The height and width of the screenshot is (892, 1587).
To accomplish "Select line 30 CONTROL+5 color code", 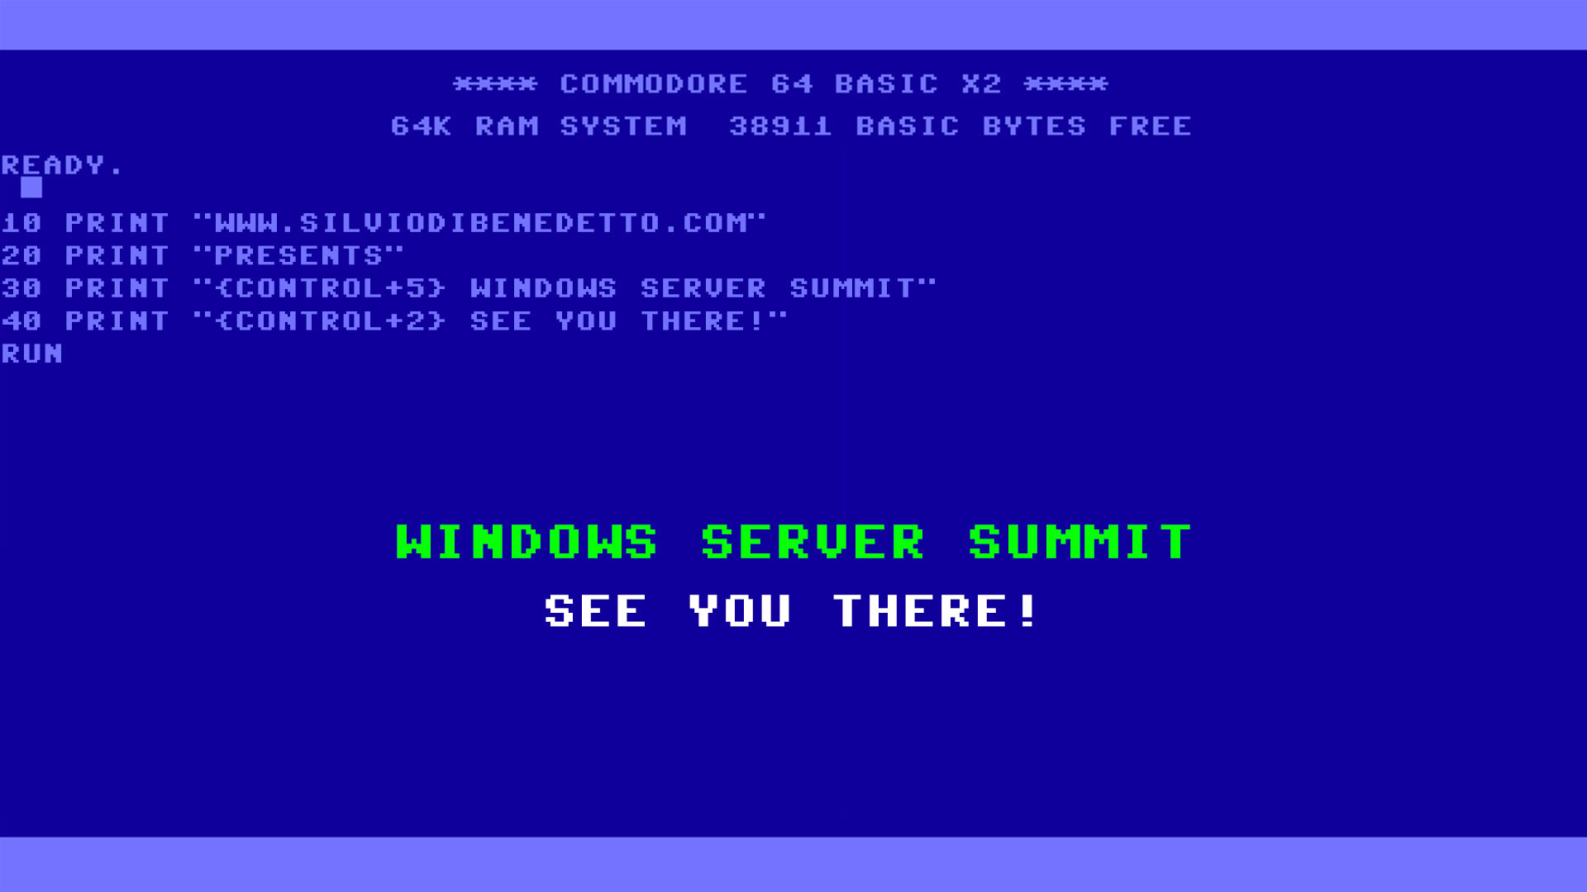I will 307,287.
